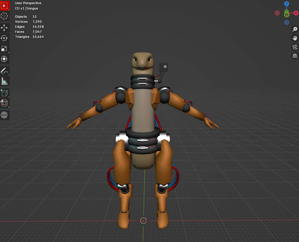Select the grey sensor box beside the head

point(164,67)
